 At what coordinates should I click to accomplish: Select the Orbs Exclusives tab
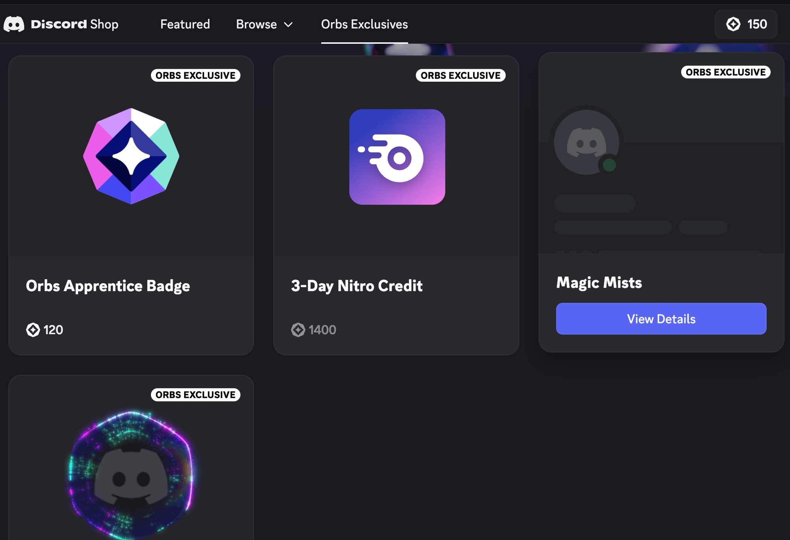coord(364,24)
